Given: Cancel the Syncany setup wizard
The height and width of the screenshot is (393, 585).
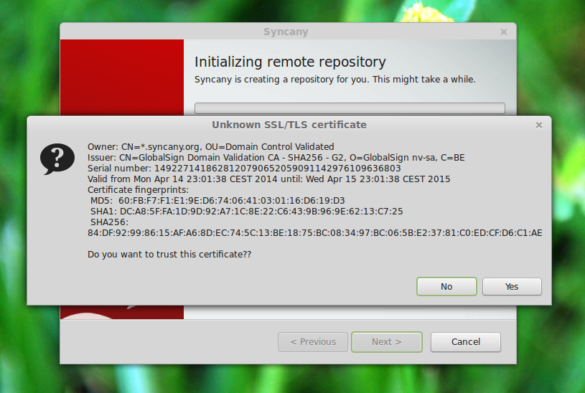Looking at the screenshot, I should click(466, 342).
